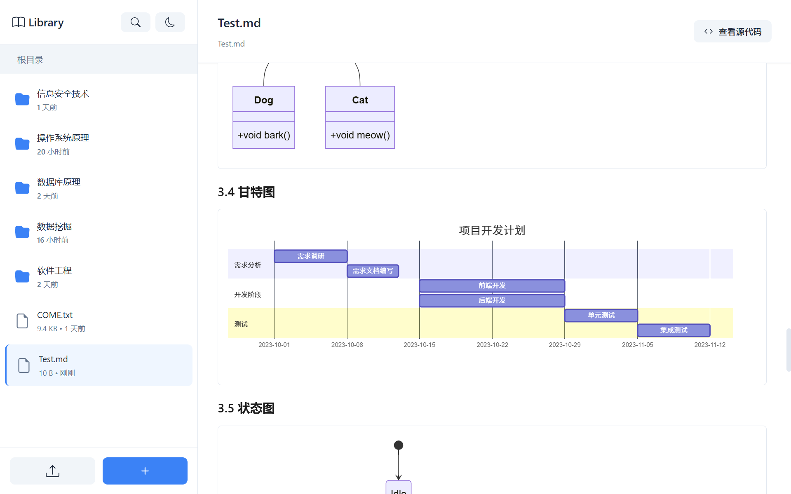The width and height of the screenshot is (791, 494).
Task: Click the Library heading at top left
Action: coord(46,22)
